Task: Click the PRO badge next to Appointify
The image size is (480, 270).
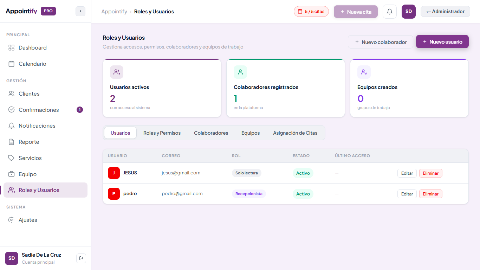Action: (x=48, y=11)
